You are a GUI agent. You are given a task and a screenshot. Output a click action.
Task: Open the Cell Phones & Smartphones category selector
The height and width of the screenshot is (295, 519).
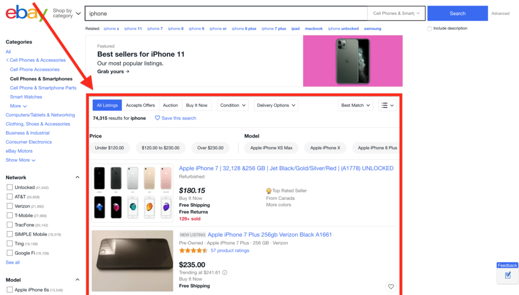coord(396,13)
